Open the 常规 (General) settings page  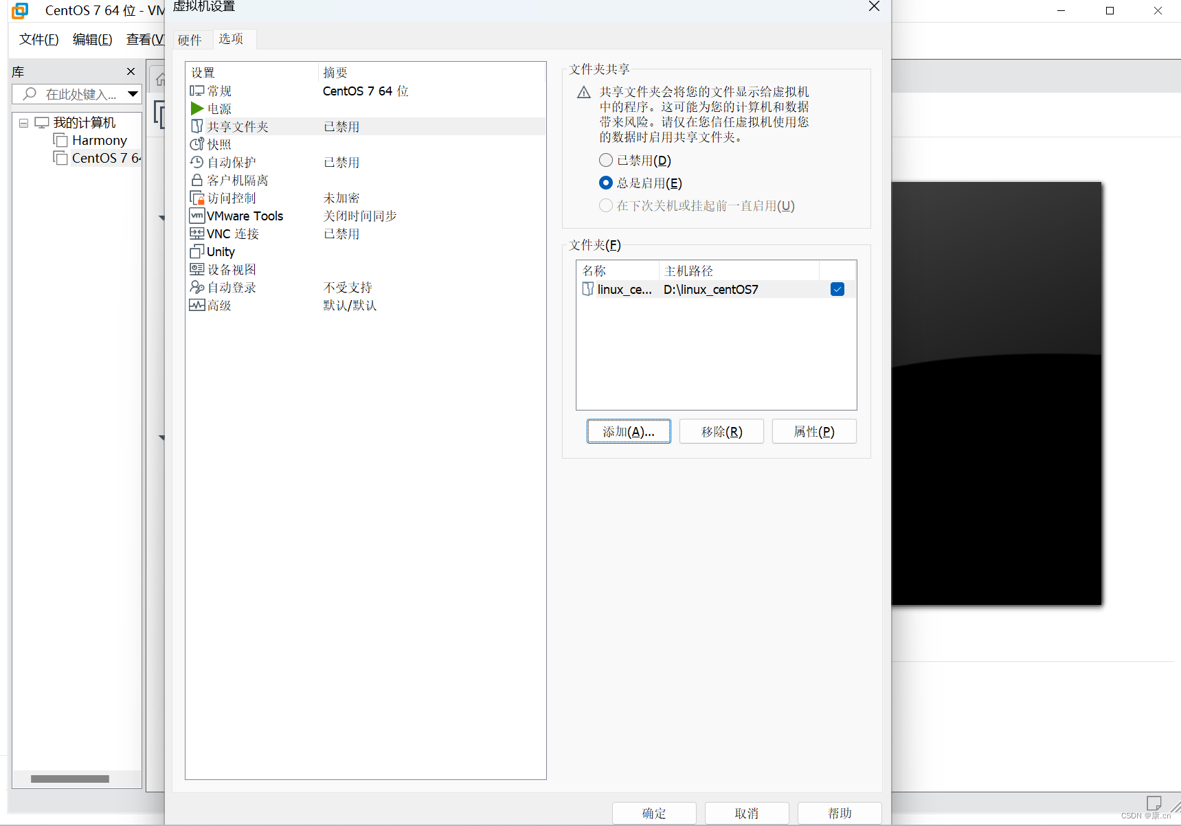tap(219, 90)
